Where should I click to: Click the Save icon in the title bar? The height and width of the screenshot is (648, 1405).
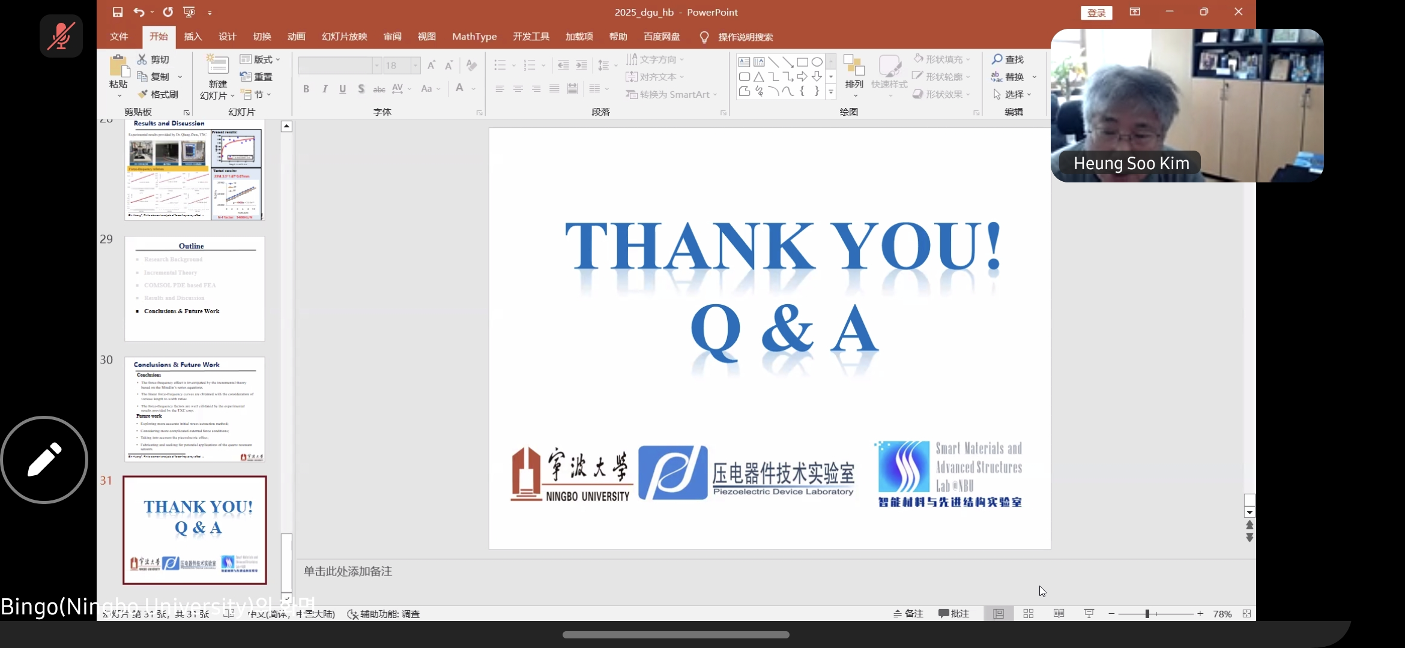tap(118, 12)
